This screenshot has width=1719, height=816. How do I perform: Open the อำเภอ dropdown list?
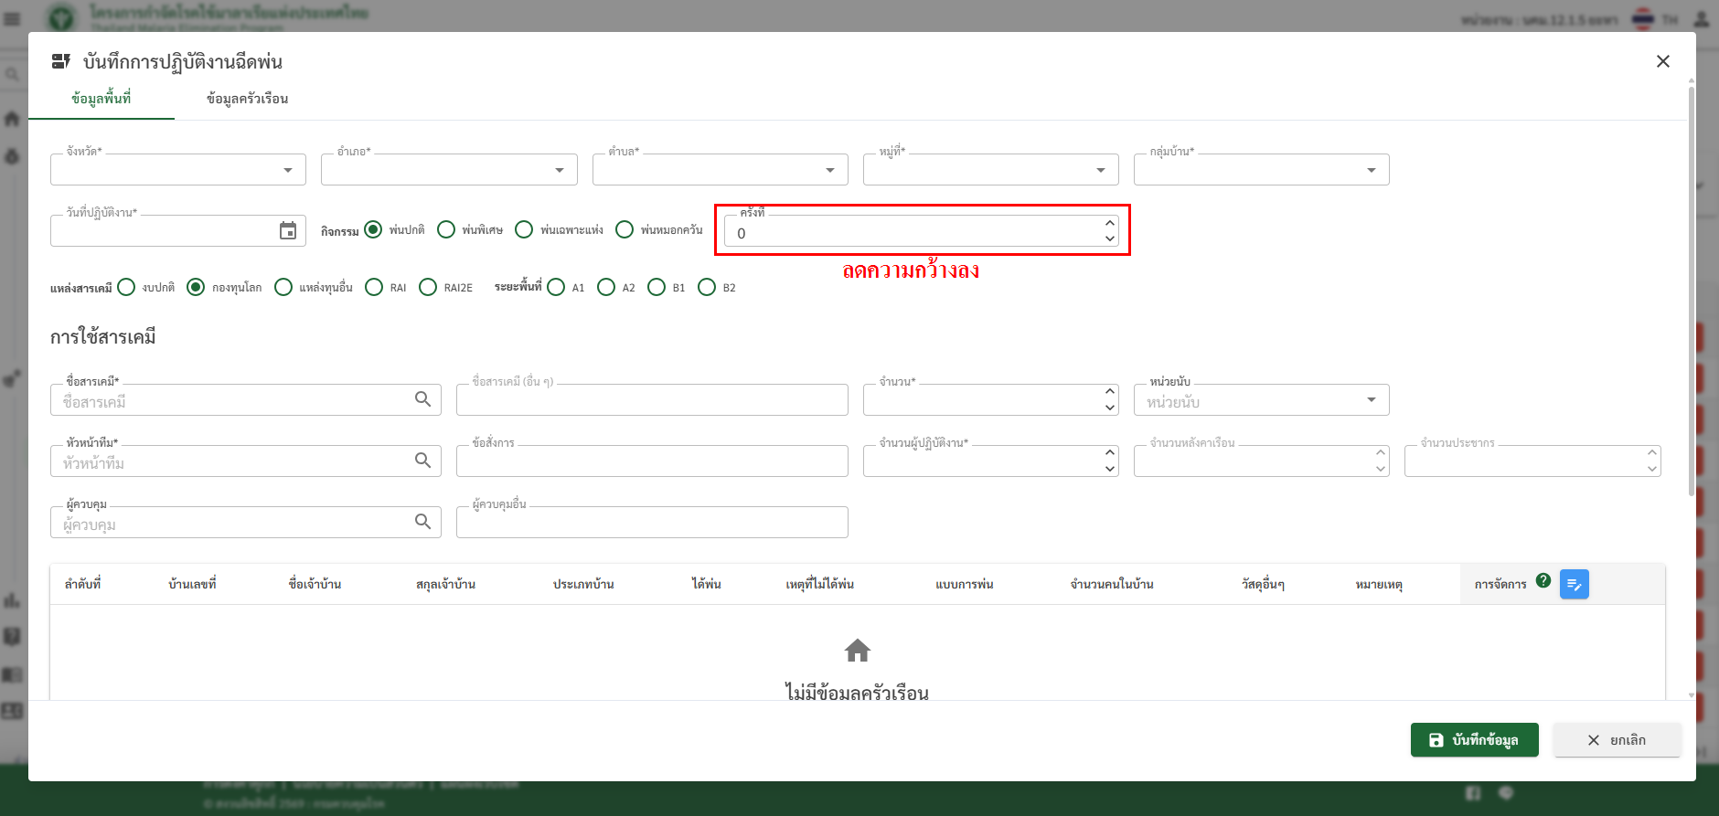559,170
